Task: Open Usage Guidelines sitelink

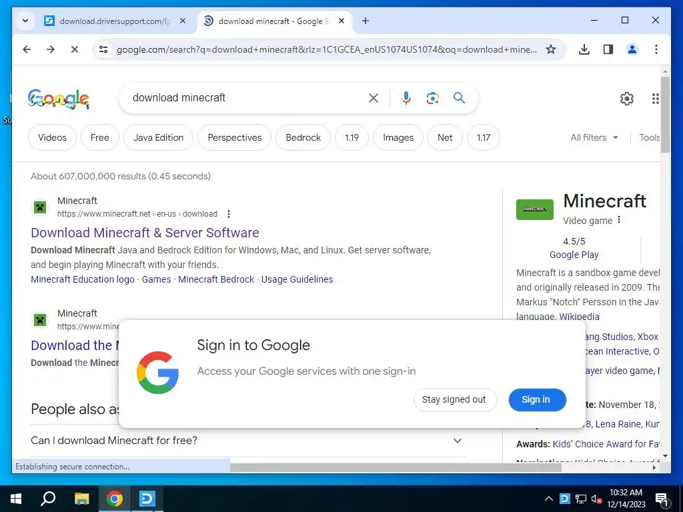Action: pyautogui.click(x=297, y=279)
